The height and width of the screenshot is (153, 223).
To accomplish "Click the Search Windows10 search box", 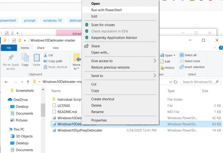I will (x=201, y=82).
